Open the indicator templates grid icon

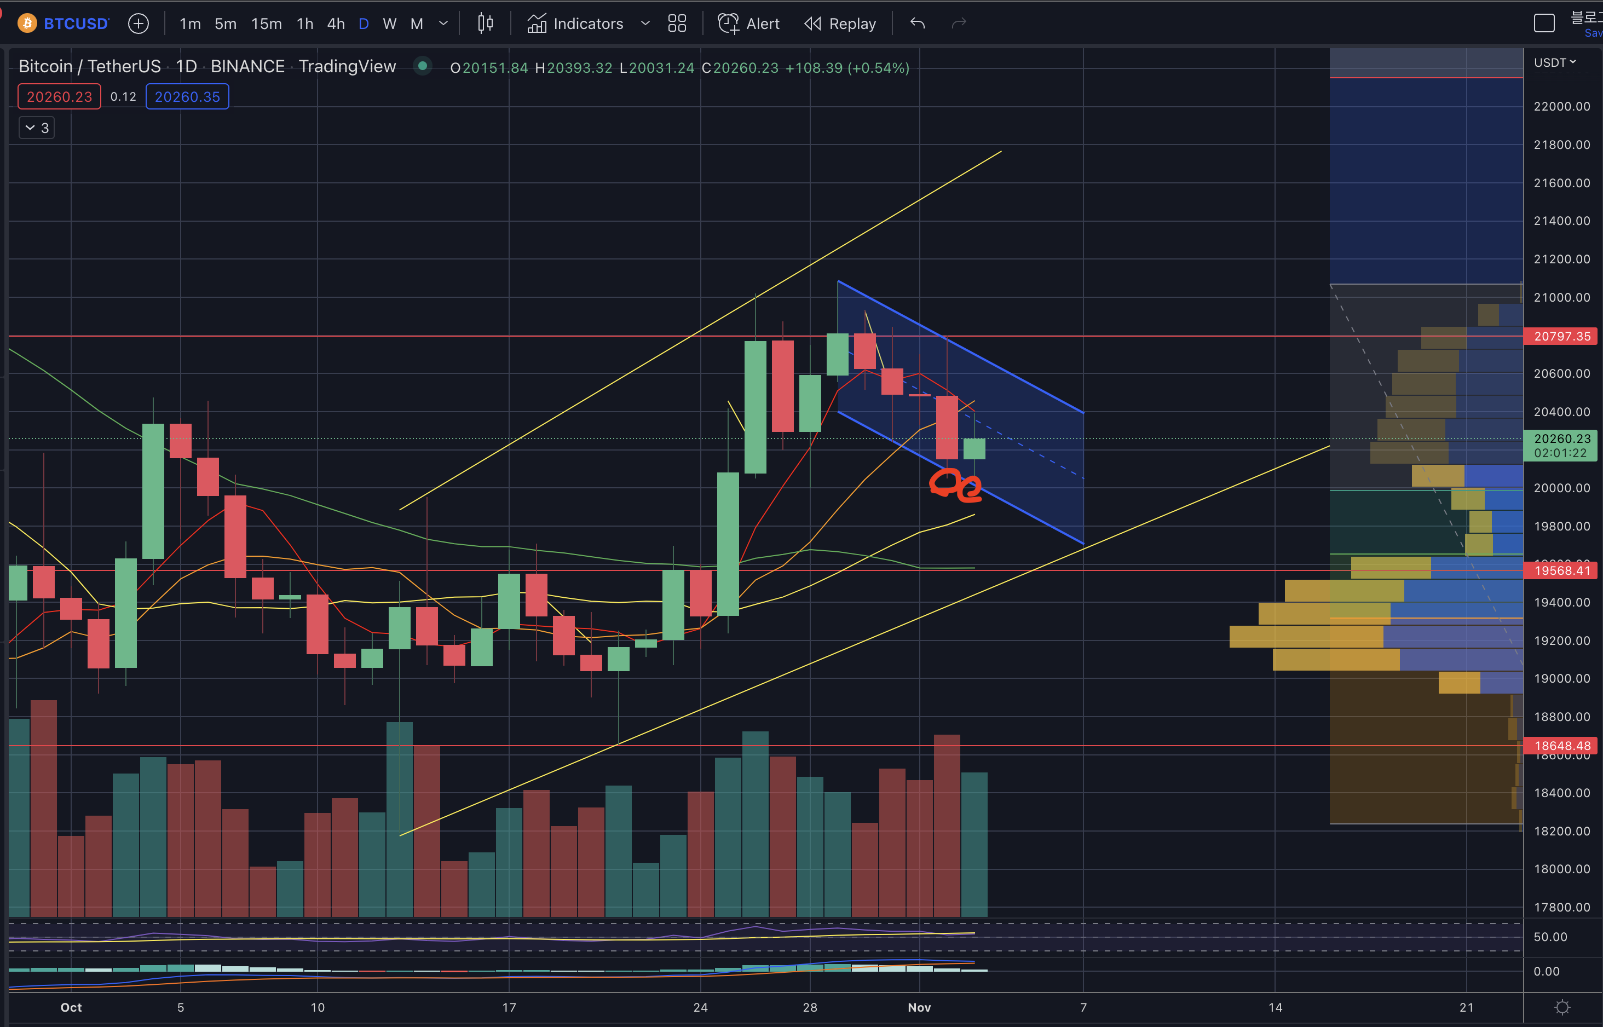click(x=677, y=24)
